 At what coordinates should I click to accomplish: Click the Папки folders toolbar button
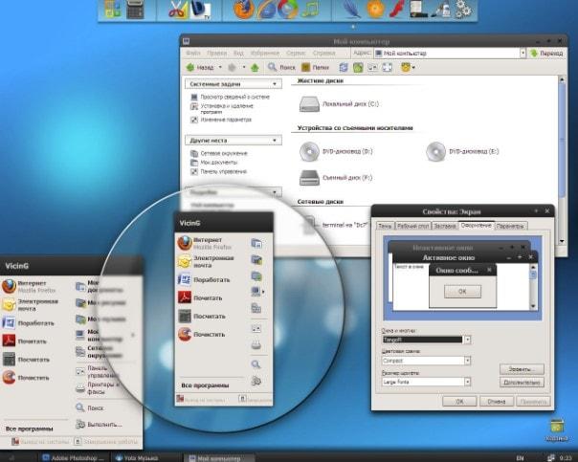[316, 68]
